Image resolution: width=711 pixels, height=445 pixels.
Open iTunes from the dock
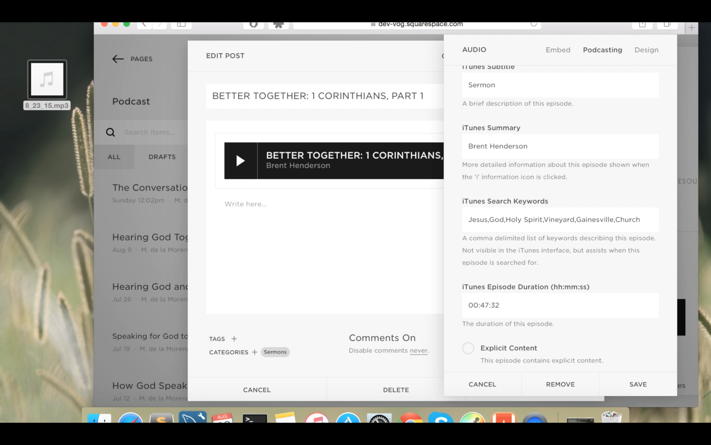(x=317, y=418)
